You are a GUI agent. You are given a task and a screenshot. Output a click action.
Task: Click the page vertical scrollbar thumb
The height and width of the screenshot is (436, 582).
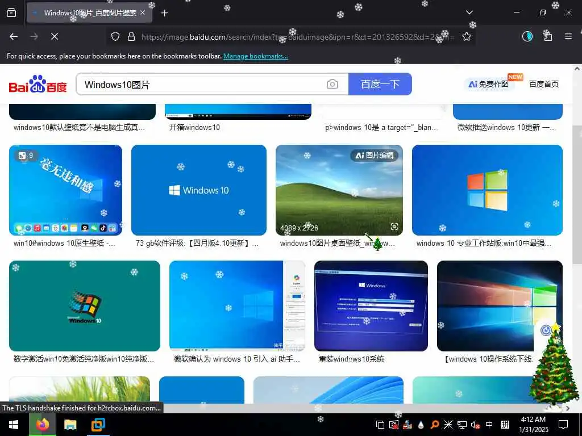click(x=577, y=195)
